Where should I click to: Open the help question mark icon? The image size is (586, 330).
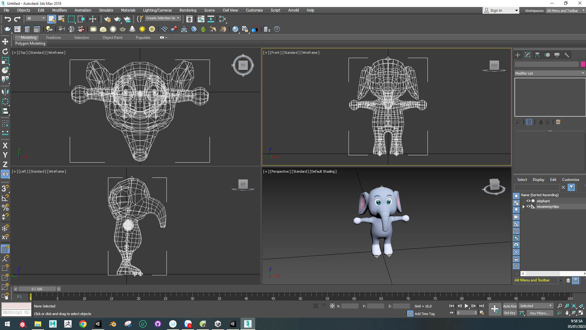click(277, 29)
